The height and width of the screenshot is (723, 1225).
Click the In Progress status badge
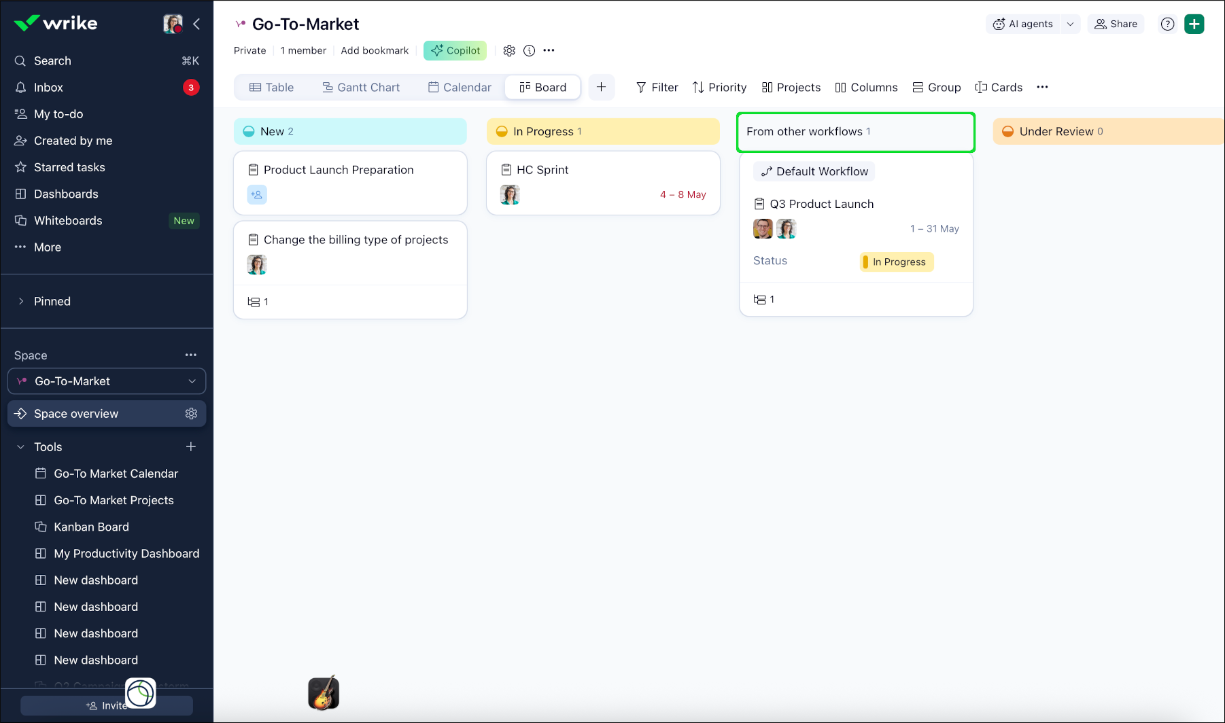point(897,262)
